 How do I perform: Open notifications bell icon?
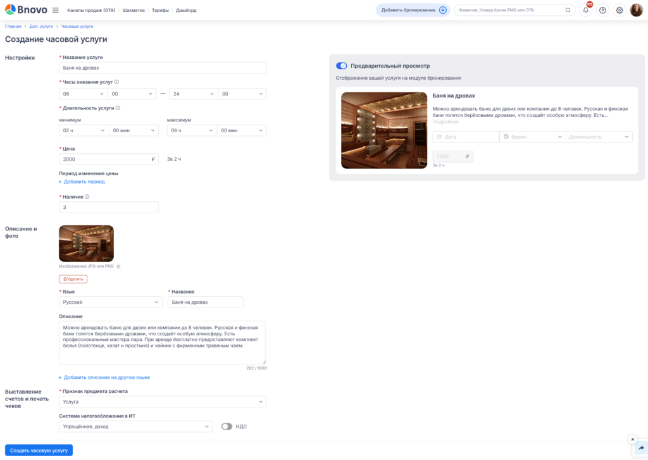click(x=585, y=10)
